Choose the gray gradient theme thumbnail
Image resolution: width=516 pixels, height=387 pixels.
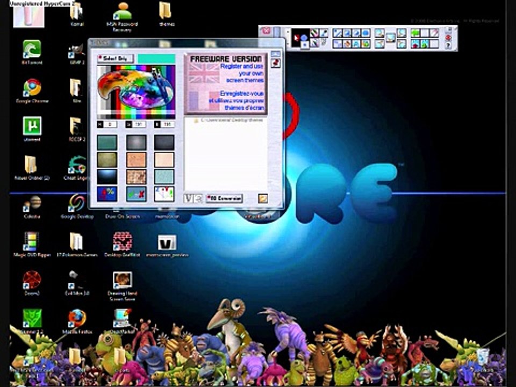tap(136, 142)
